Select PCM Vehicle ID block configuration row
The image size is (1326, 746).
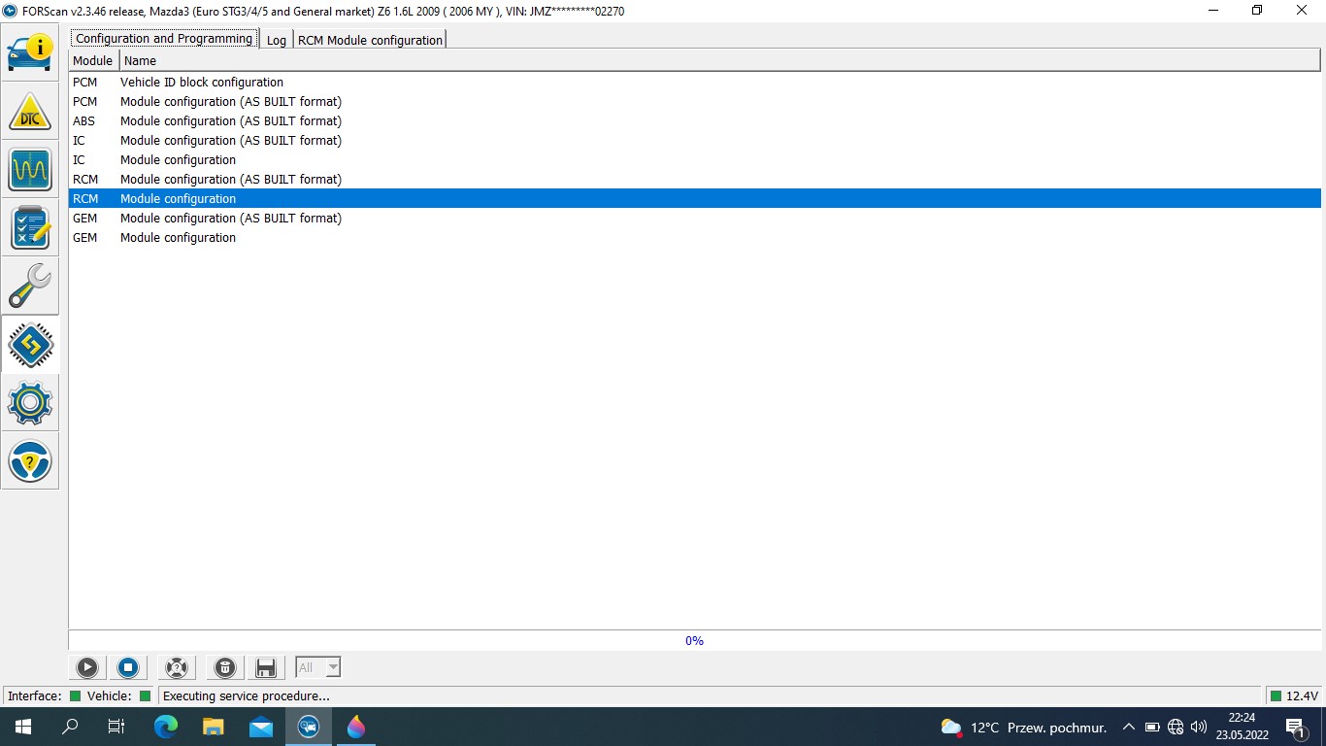(202, 83)
